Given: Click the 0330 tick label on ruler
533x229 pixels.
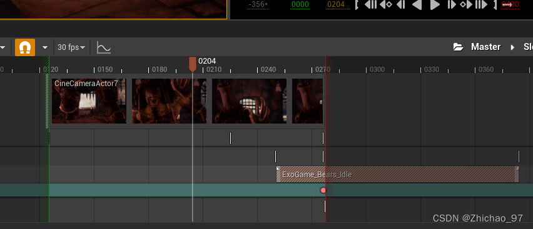Looking at the screenshot, I should click(432, 69).
